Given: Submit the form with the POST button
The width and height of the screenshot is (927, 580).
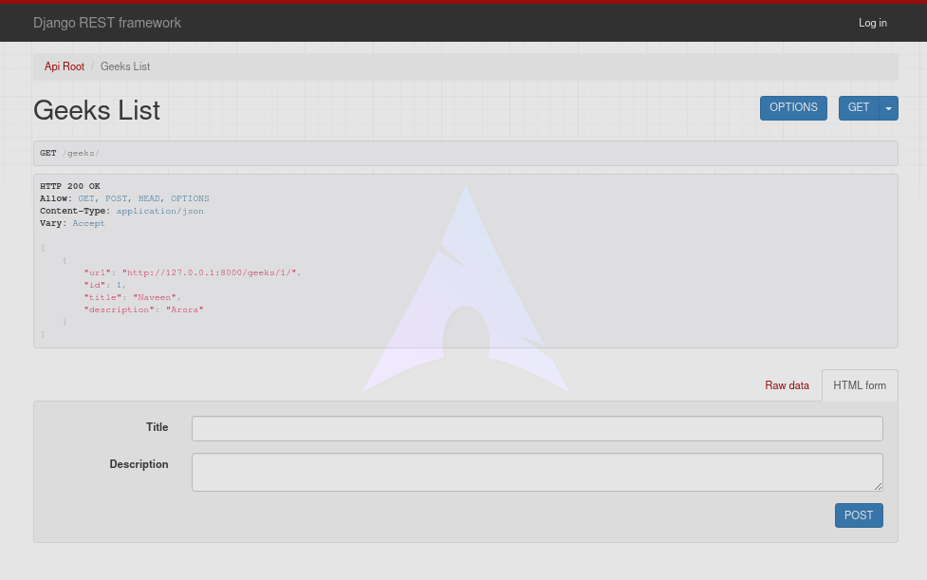Looking at the screenshot, I should [x=858, y=515].
